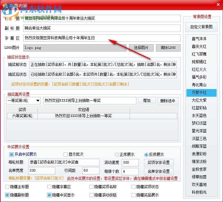
Task: Check the 隐藏字幕区 checkbox
Action: click(49, 187)
